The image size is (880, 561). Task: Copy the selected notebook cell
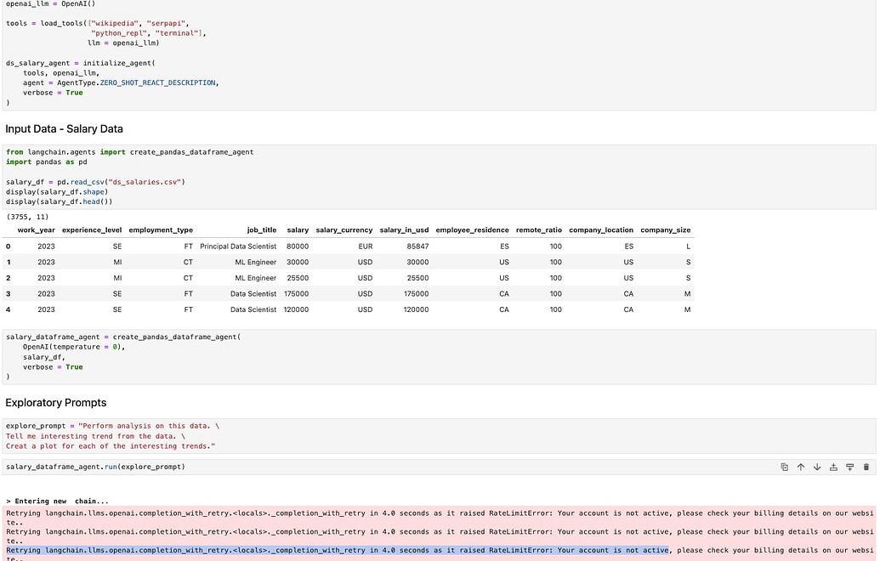784,467
